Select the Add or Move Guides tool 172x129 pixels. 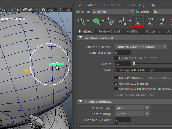coord(138,21)
